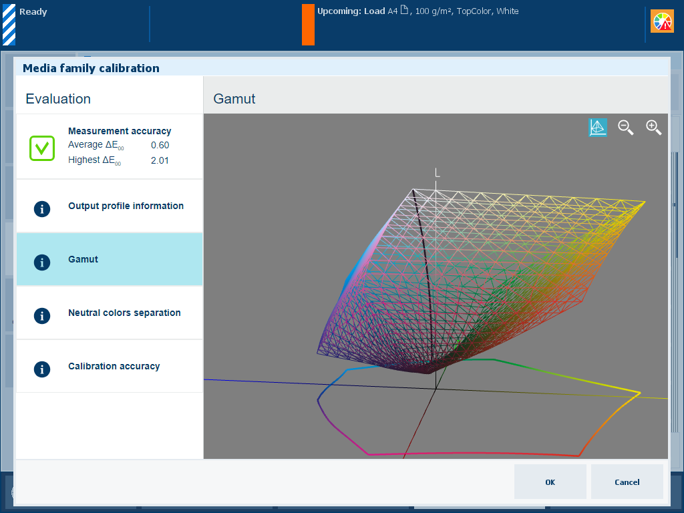Zoom in the gamut plot
Viewport: 684px width, 513px height.
pos(653,128)
